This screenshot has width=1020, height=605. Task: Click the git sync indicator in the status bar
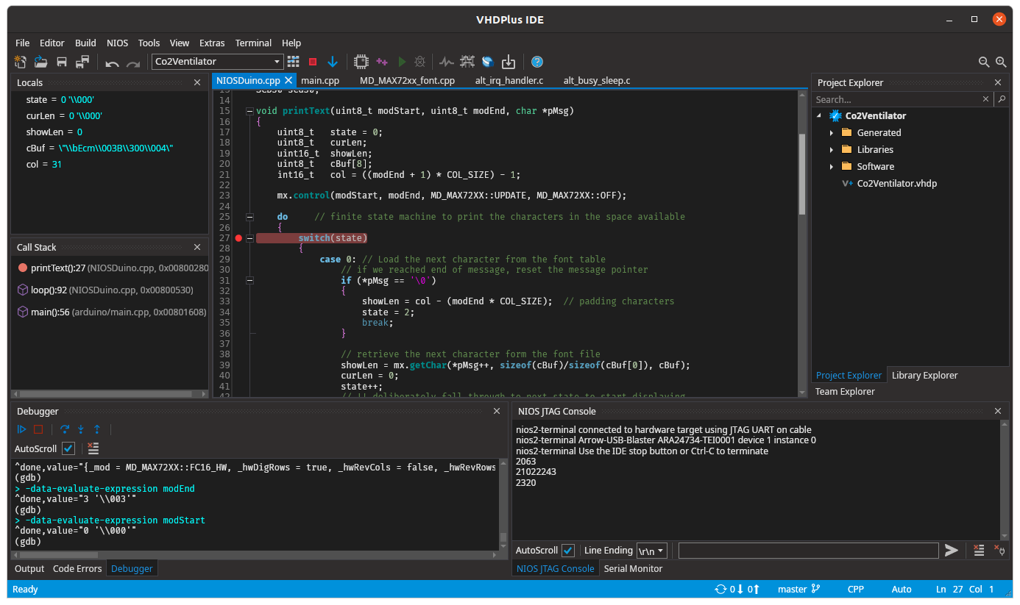[737, 589]
